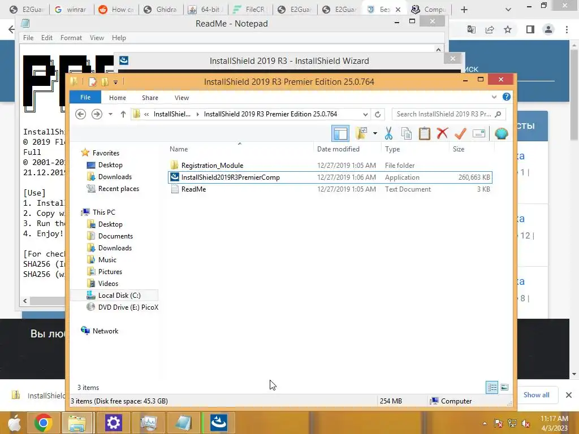Select This PC in navigation pane
The image size is (579, 434).
104,212
